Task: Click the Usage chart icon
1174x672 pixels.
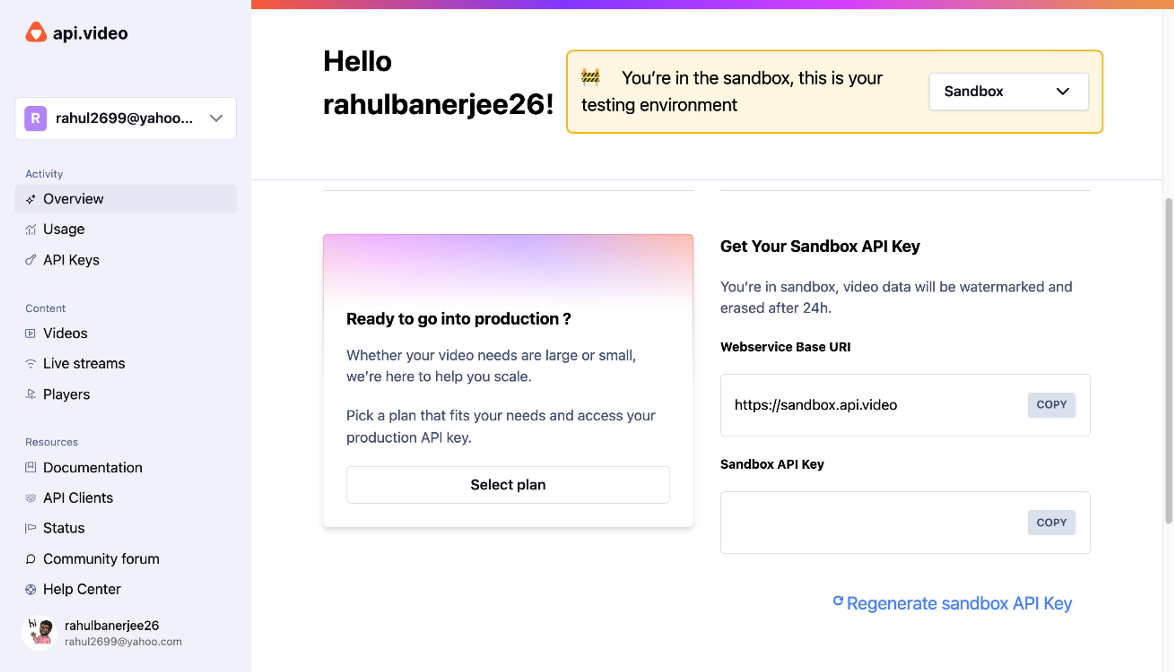Action: 31,229
